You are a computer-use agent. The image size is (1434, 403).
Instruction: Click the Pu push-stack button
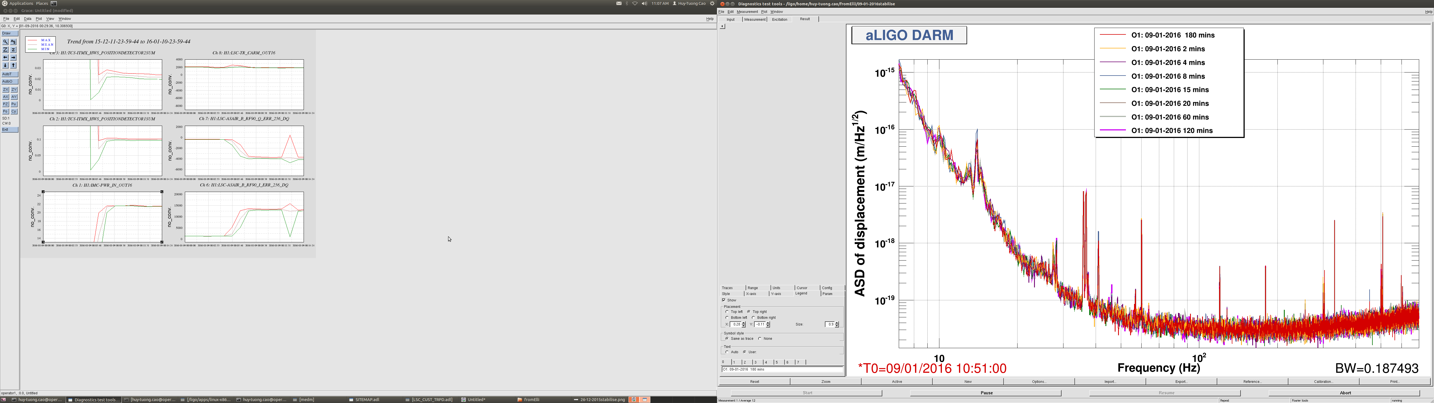14,104
